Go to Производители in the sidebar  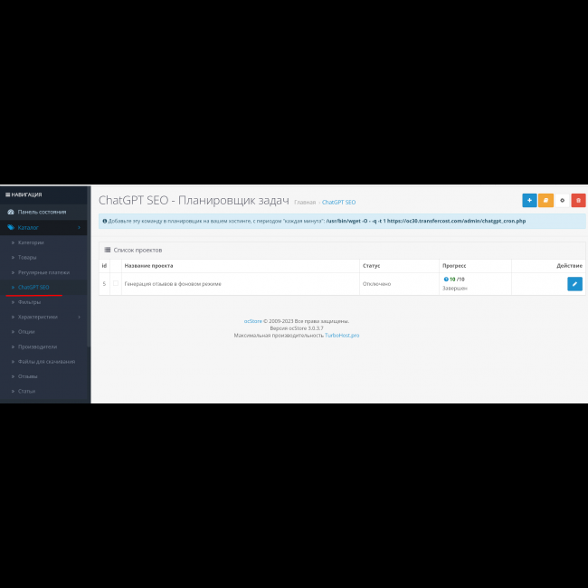[x=37, y=346]
